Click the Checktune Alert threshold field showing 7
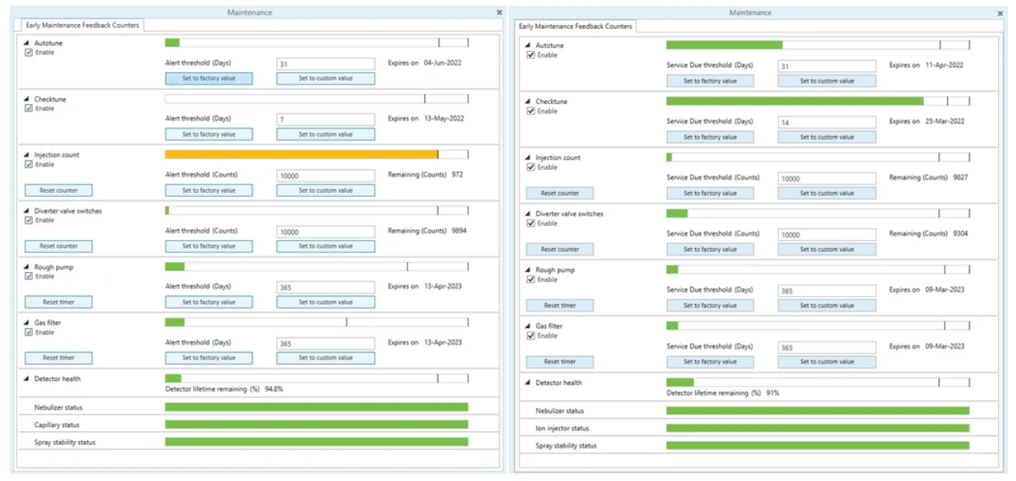The width and height of the screenshot is (1016, 481). 326,119
